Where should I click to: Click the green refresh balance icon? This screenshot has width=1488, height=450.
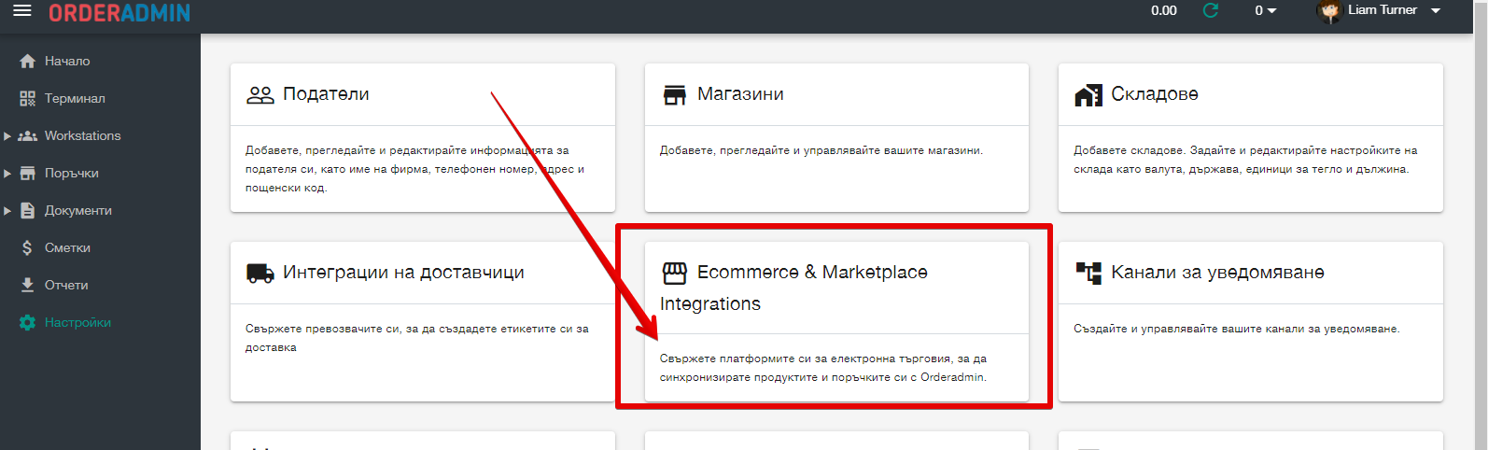(1211, 10)
